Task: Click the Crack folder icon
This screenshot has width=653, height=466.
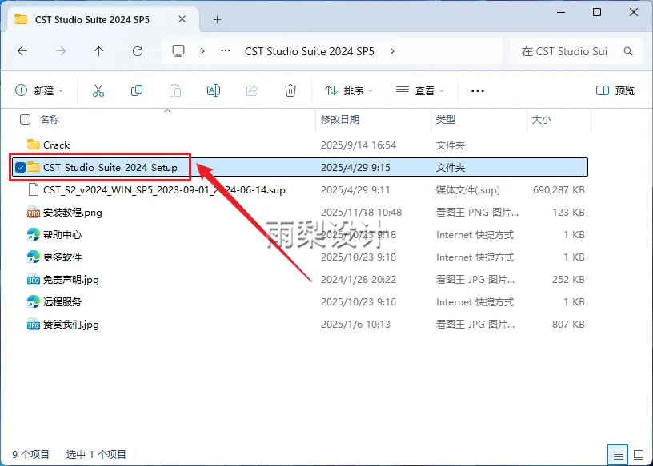Action: [x=34, y=145]
